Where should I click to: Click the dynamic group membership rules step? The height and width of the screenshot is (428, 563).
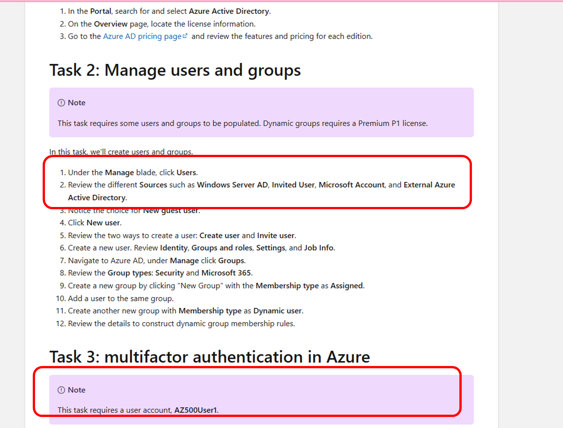pos(182,323)
